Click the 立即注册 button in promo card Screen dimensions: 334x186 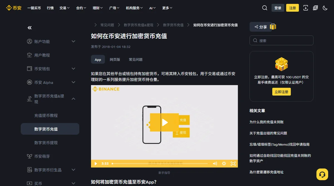click(281, 92)
